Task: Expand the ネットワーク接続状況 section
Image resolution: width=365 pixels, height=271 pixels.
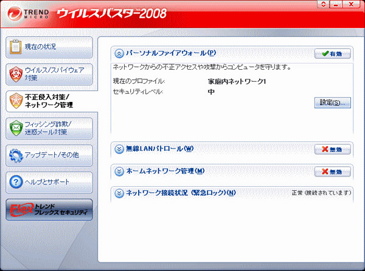Action: click(119, 193)
